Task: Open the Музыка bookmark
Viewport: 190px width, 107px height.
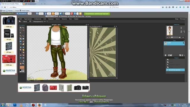Action: [x=9, y=11]
